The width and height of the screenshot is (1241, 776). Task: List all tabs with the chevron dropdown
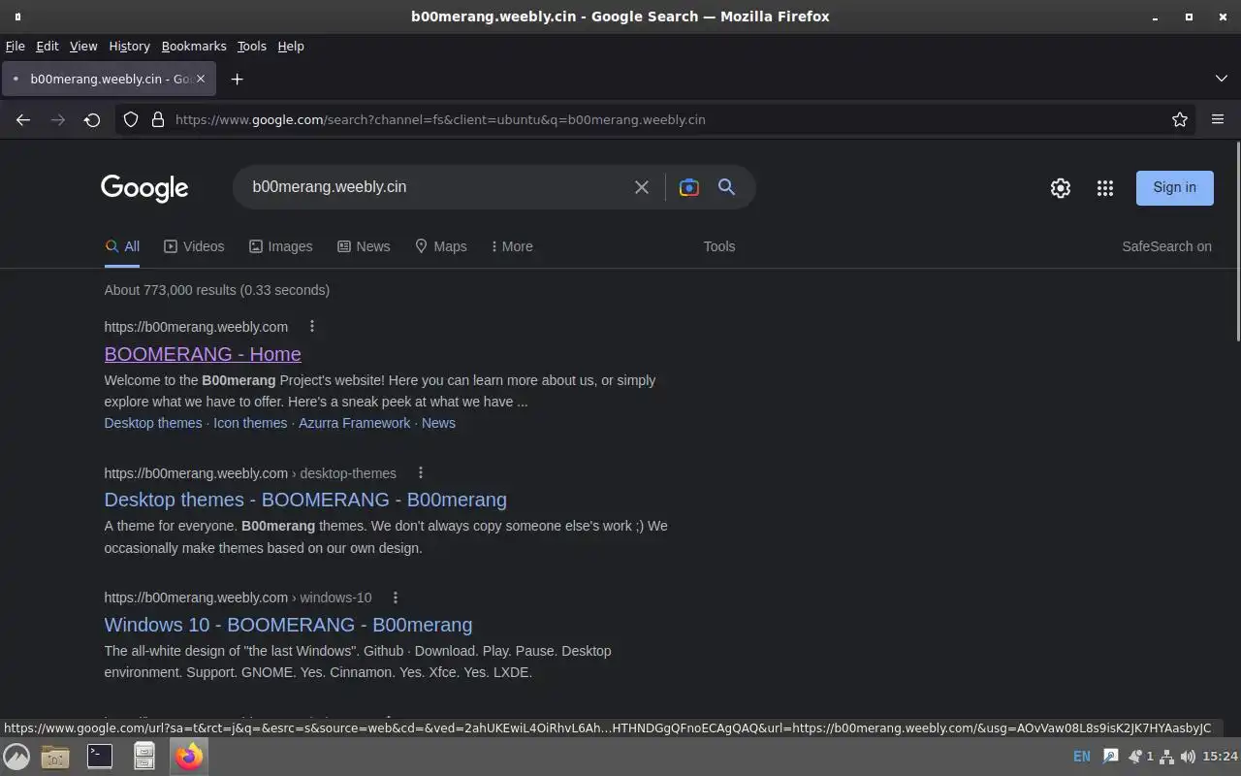(1222, 79)
